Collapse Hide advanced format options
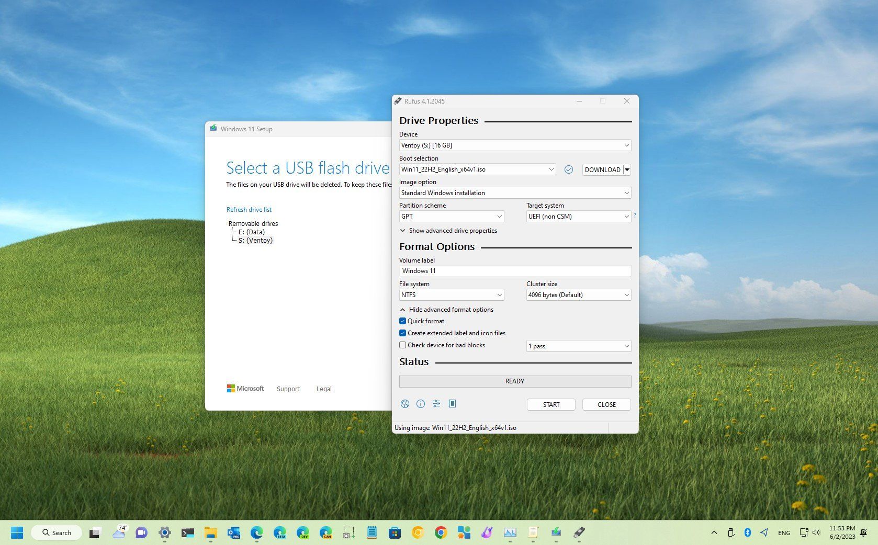Screen dimensions: 878x545 click(446, 310)
